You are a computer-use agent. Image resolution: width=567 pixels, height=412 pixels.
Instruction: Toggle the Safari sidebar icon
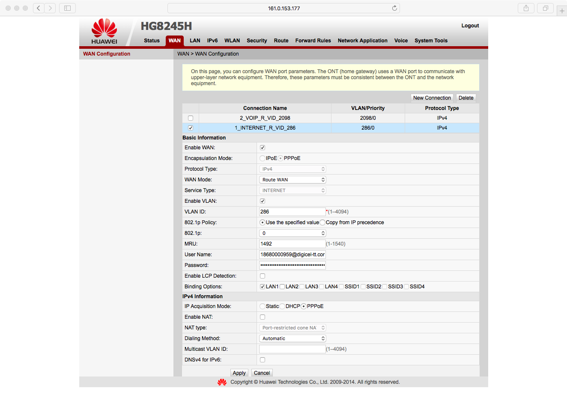[67, 8]
